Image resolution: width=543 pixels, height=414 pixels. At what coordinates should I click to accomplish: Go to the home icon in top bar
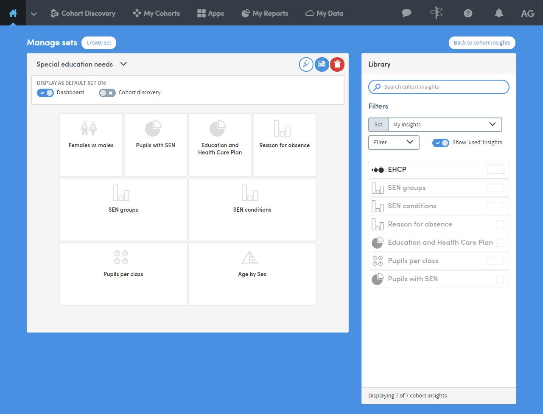click(x=13, y=13)
